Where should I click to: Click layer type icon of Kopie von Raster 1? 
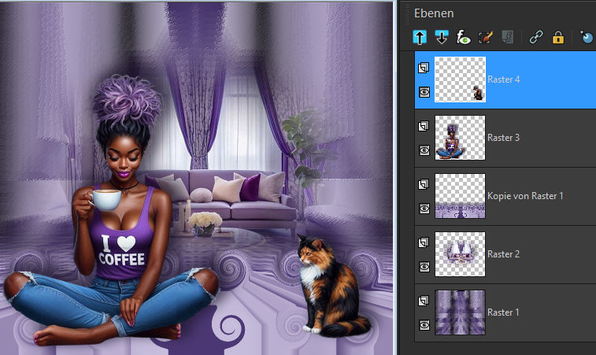coord(424,184)
